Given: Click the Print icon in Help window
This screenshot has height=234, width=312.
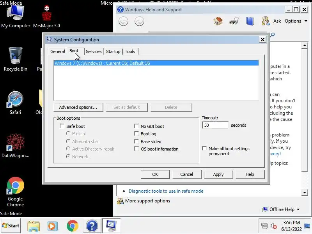Looking at the screenshot, I should [x=234, y=21].
